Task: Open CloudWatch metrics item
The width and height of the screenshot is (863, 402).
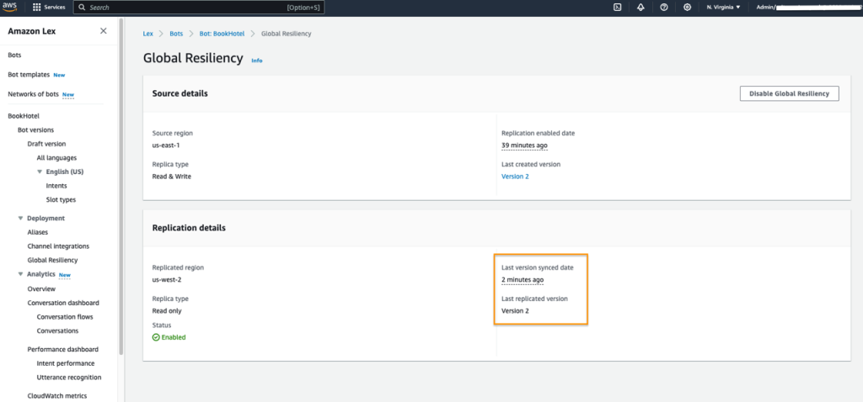Action: 57,395
